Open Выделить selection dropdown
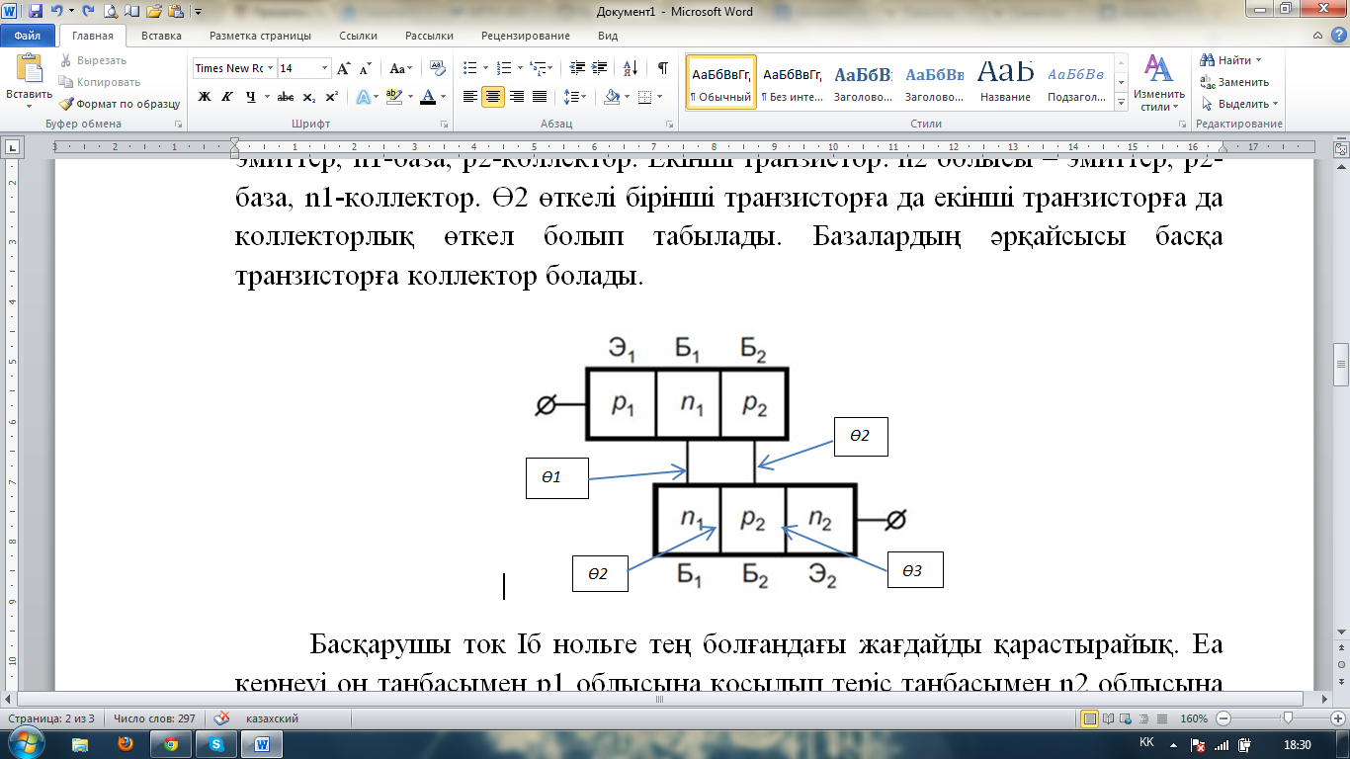This screenshot has width=1350, height=759. pos(1239,103)
